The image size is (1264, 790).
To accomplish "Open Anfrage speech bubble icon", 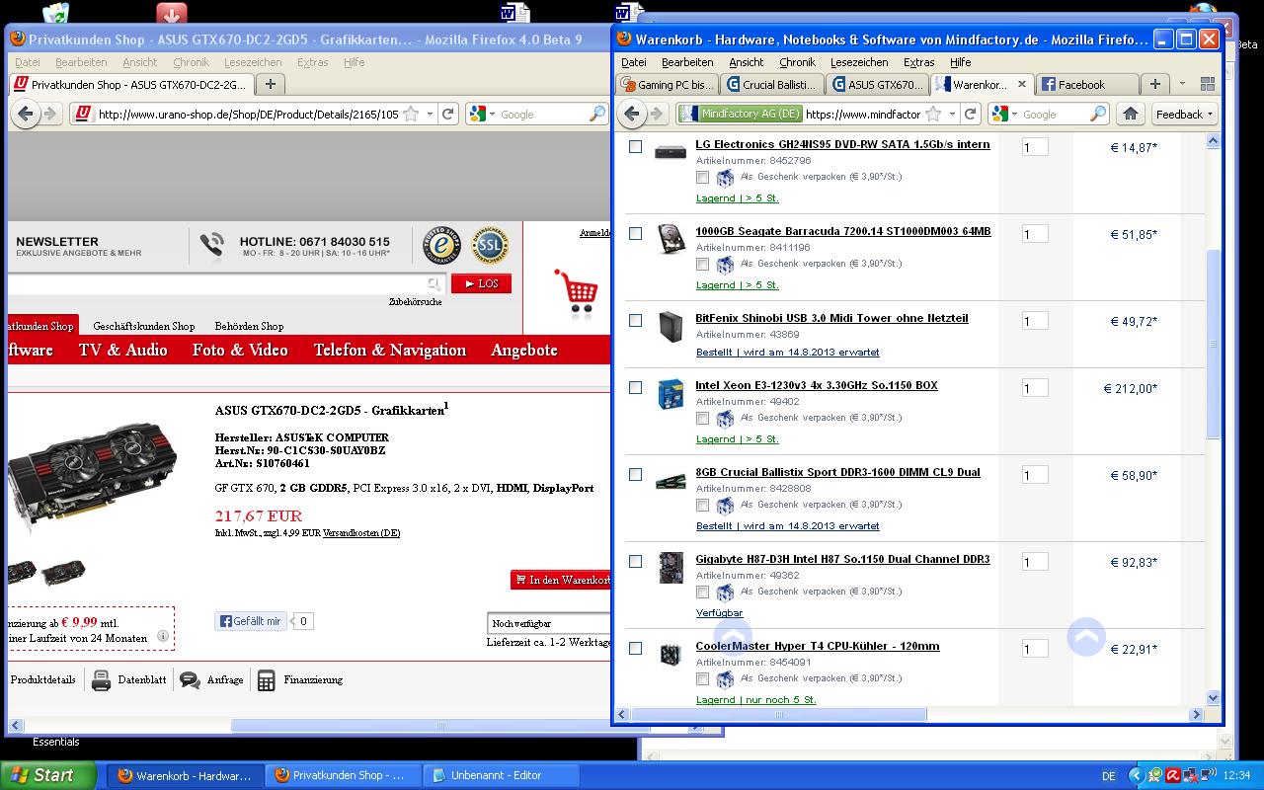I will pyautogui.click(x=190, y=680).
